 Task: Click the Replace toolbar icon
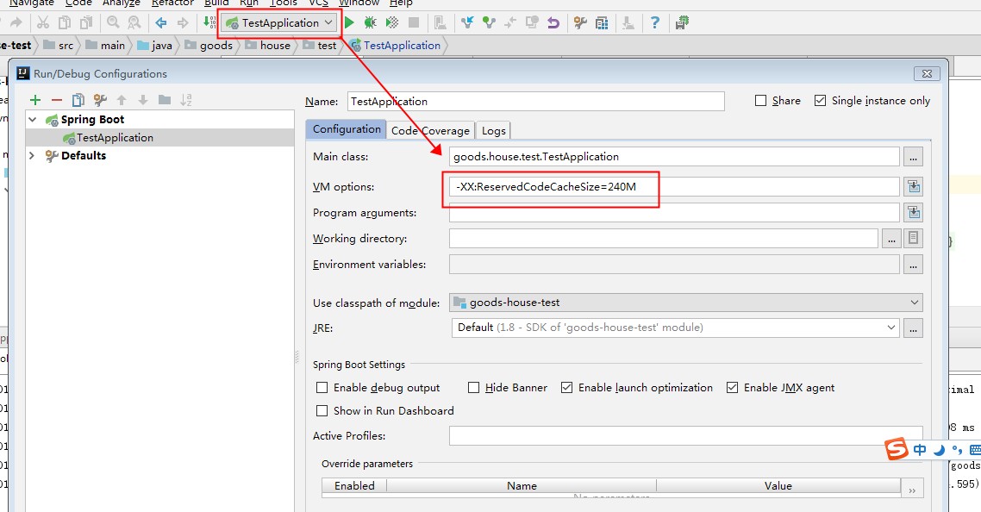(134, 23)
